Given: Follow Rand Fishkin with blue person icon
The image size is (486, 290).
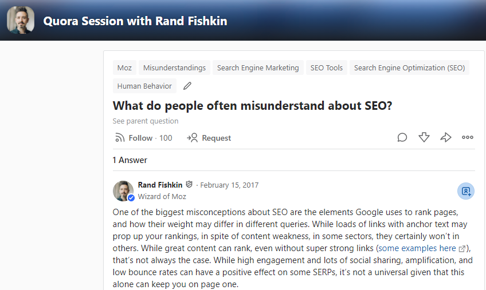Looking at the screenshot, I should click(466, 191).
